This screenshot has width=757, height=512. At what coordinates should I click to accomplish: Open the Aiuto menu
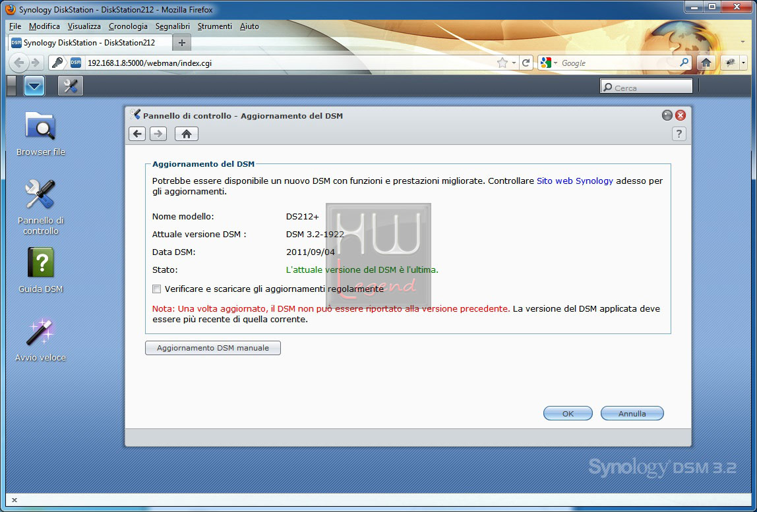[250, 26]
